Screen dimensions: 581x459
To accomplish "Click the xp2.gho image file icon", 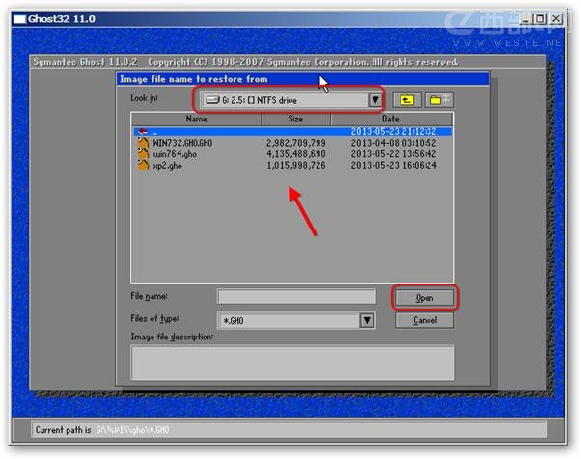I will (x=144, y=165).
